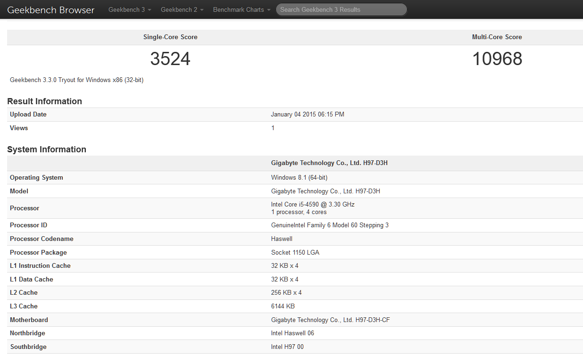Select GenuineIntel Family 6 Model 60 value
This screenshot has width=583, height=356.
tap(330, 225)
